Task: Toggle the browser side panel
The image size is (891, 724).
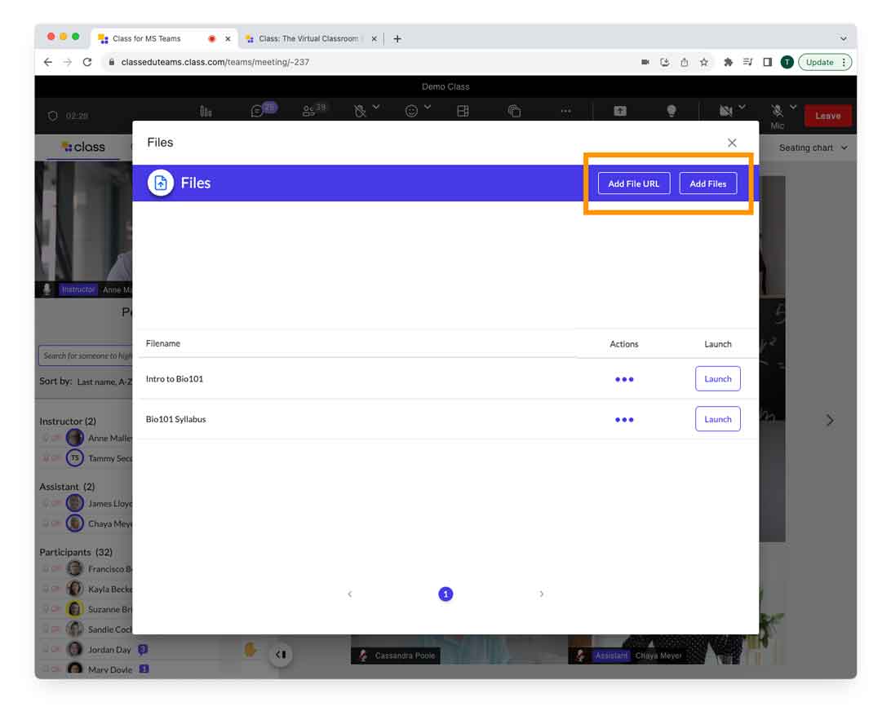Action: tap(768, 62)
